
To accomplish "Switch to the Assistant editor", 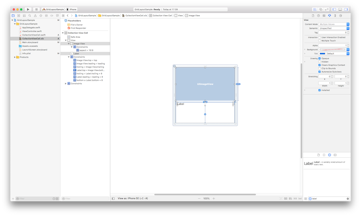I will coord(321,10).
